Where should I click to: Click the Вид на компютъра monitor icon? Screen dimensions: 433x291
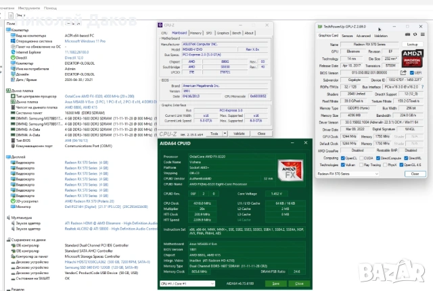[13, 36]
